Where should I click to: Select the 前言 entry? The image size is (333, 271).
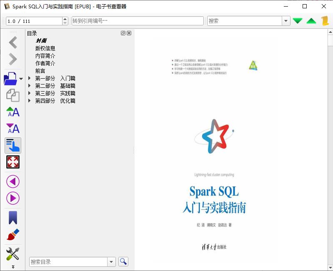[40, 71]
